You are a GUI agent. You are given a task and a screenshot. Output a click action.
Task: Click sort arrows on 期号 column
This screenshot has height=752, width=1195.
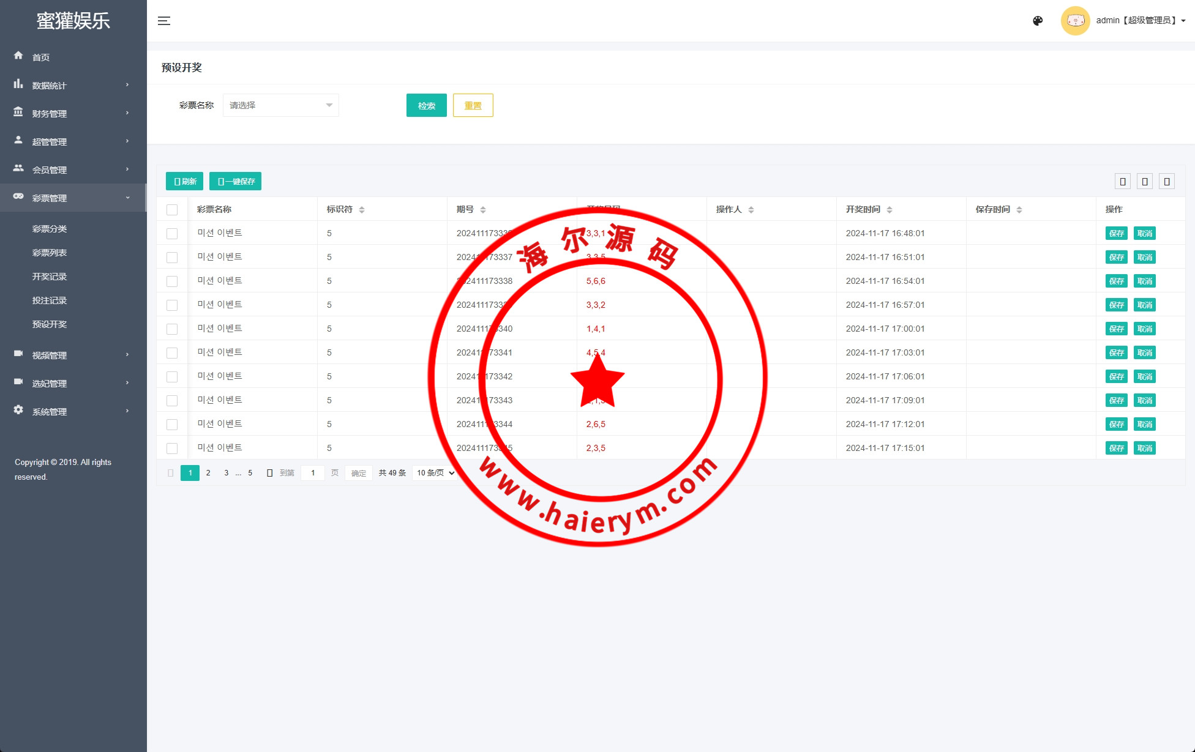pos(483,210)
